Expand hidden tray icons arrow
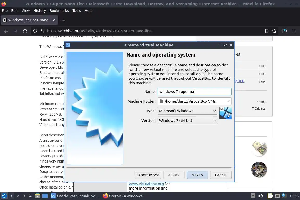300x200 pixels. coord(253,196)
